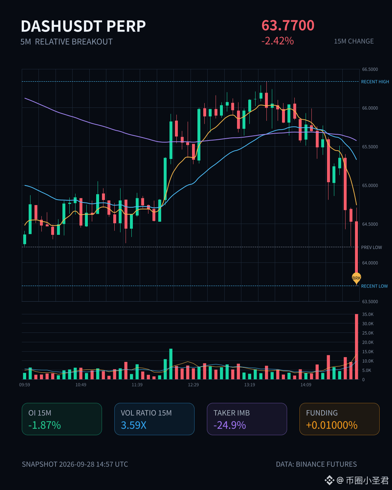This screenshot has height=490, width=392.
Task: Click the -2.42% change value
Action: [278, 41]
